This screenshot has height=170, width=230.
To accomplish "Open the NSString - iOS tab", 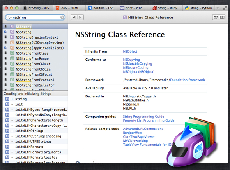I will tap(37, 8).
